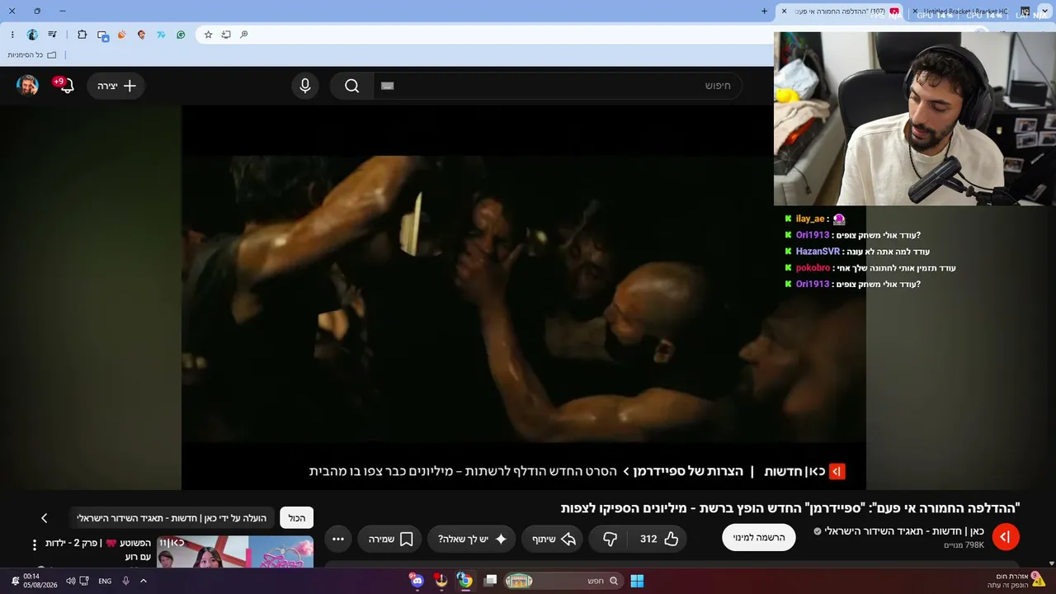Open options for the suggested video
Image resolution: width=1056 pixels, height=594 pixels.
coord(35,544)
